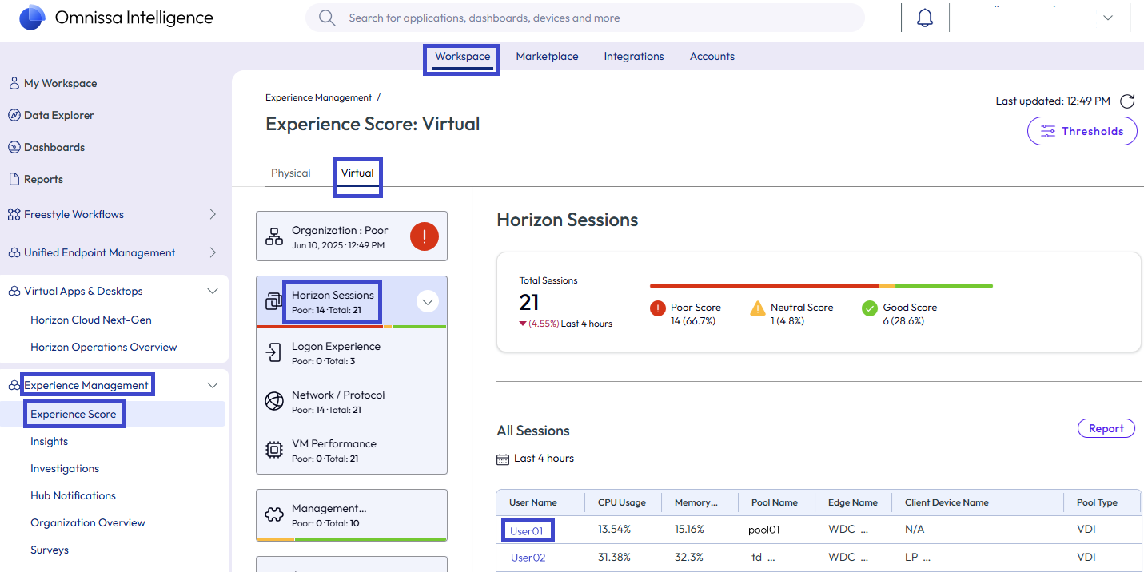The image size is (1144, 572).
Task: Click the Horizon Sessions stacked windows icon
Action: point(273,301)
